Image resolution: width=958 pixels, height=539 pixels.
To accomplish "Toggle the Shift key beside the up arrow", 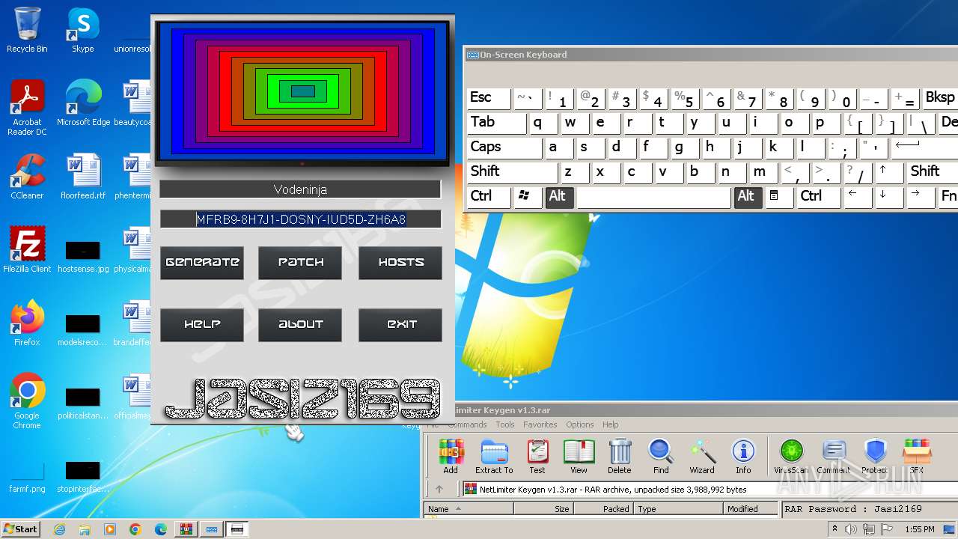I will [x=933, y=172].
